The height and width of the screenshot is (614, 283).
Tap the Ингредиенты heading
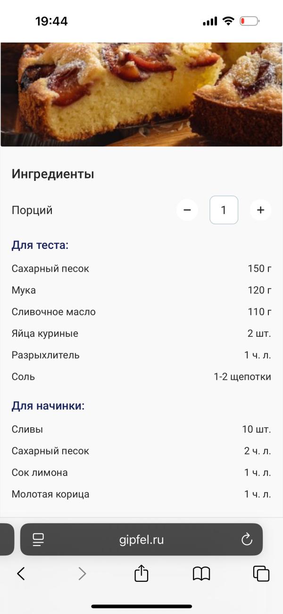pyautogui.click(x=53, y=174)
